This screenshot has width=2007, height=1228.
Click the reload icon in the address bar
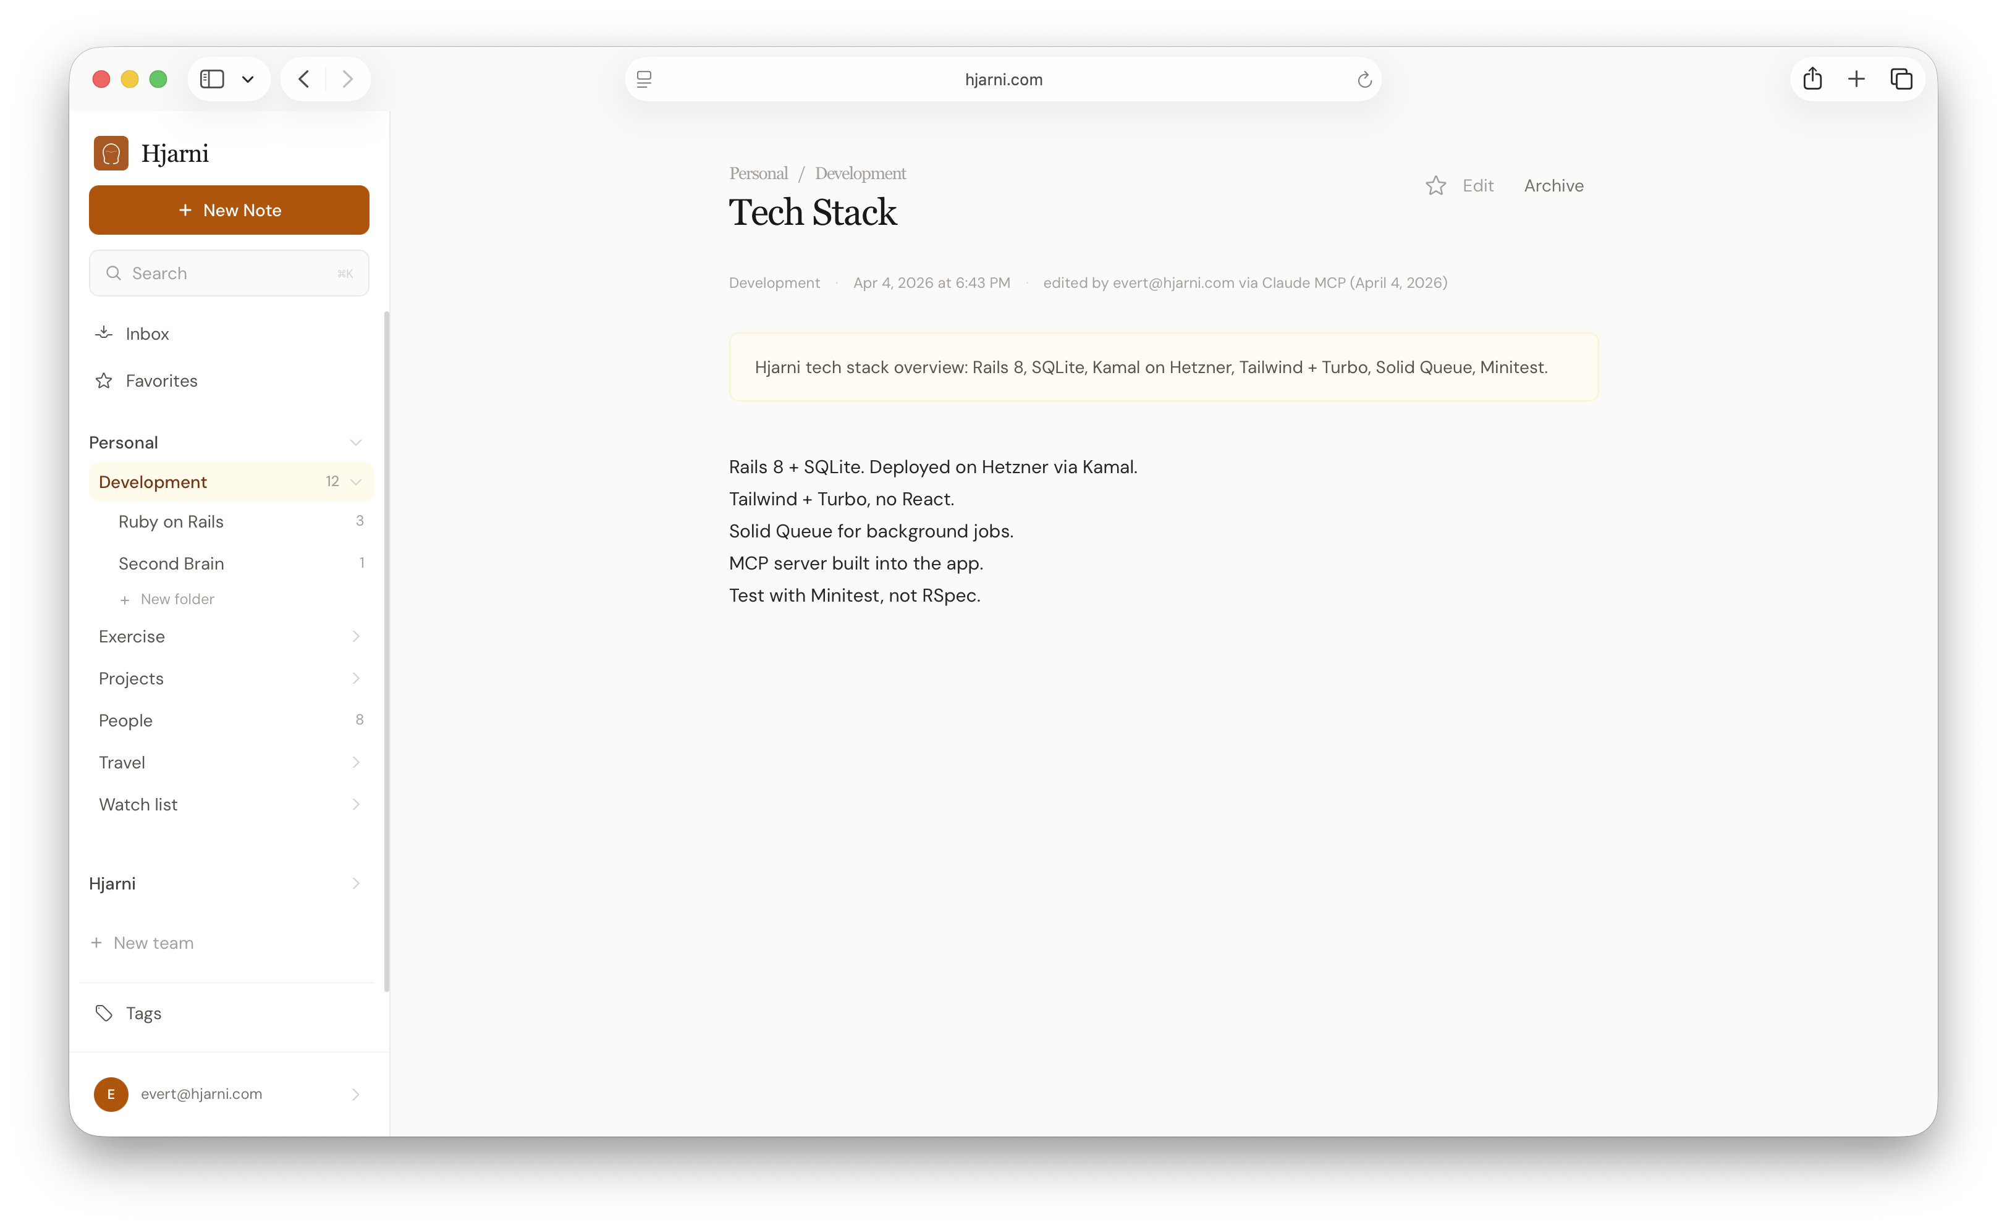[1364, 79]
